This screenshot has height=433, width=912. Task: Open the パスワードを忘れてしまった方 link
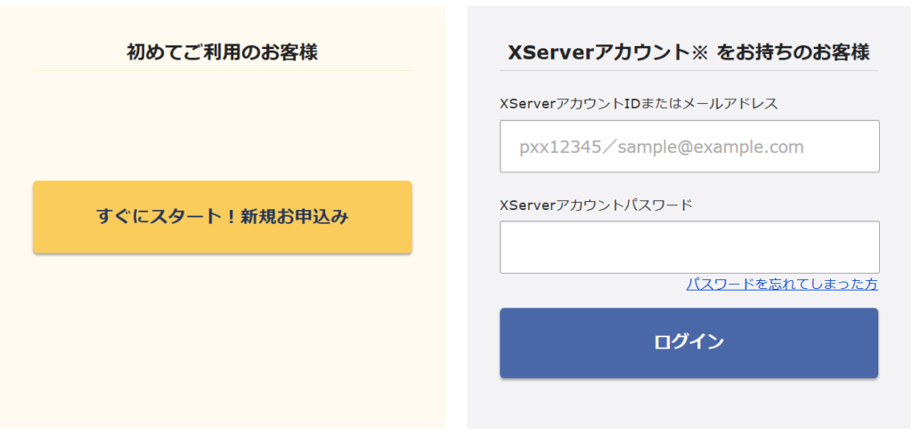coord(782,285)
